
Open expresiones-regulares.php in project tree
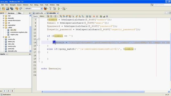click(19, 32)
